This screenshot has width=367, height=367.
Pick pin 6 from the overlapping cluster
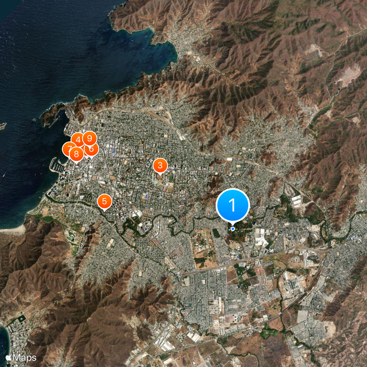[91, 149]
